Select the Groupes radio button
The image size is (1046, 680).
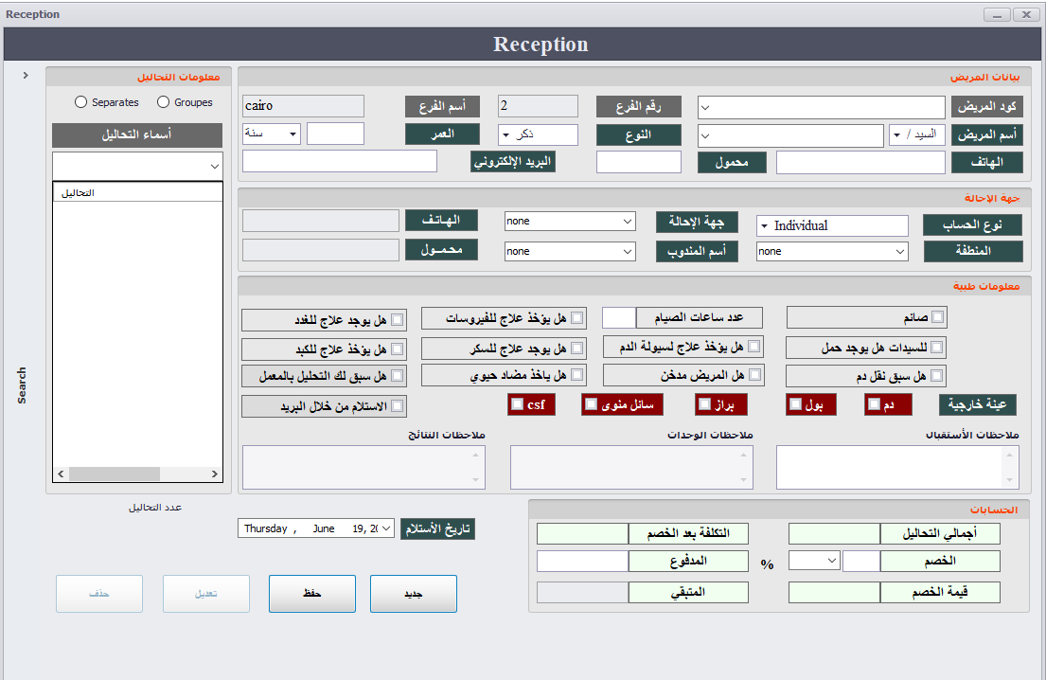(163, 102)
